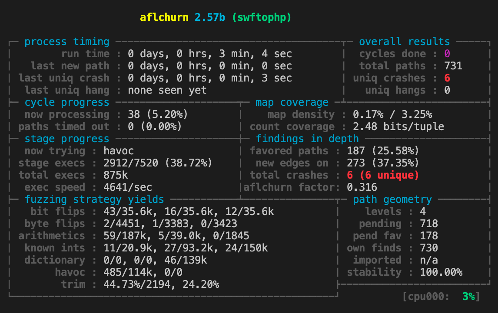Select the version number 2.57b
Viewport: 498px width, 313px height.
click(210, 17)
